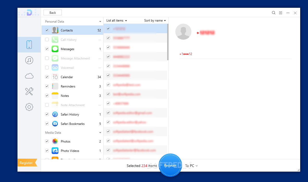This screenshot has width=308, height=182.
Task: Select the Photo Videos label
Action: (70, 151)
